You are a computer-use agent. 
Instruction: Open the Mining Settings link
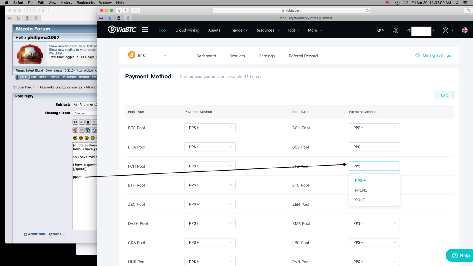[x=437, y=55]
